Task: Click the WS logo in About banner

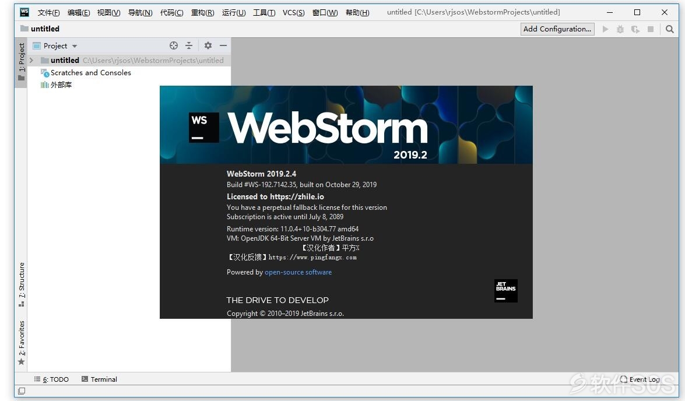Action: (x=203, y=128)
